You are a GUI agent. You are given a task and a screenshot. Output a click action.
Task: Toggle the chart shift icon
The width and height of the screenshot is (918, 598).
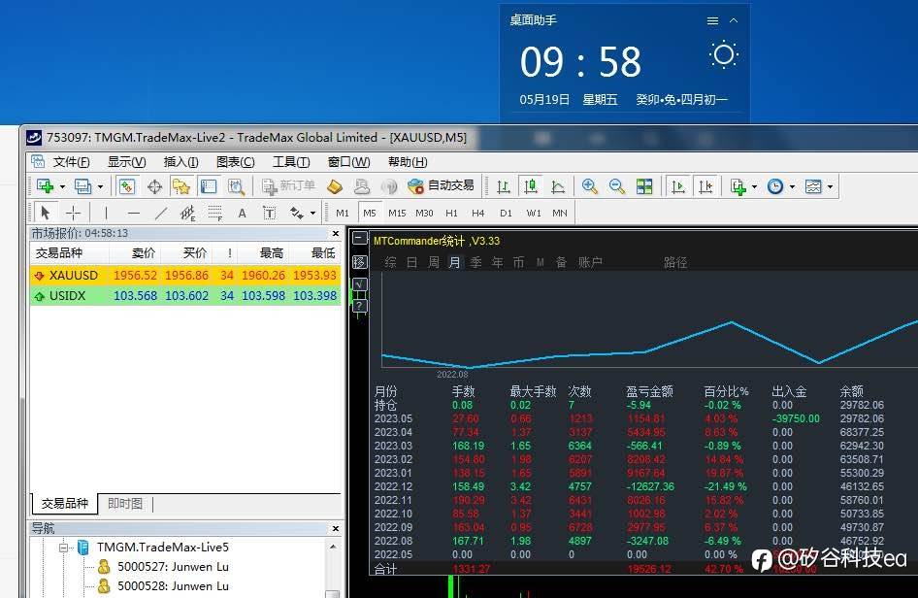coord(705,186)
